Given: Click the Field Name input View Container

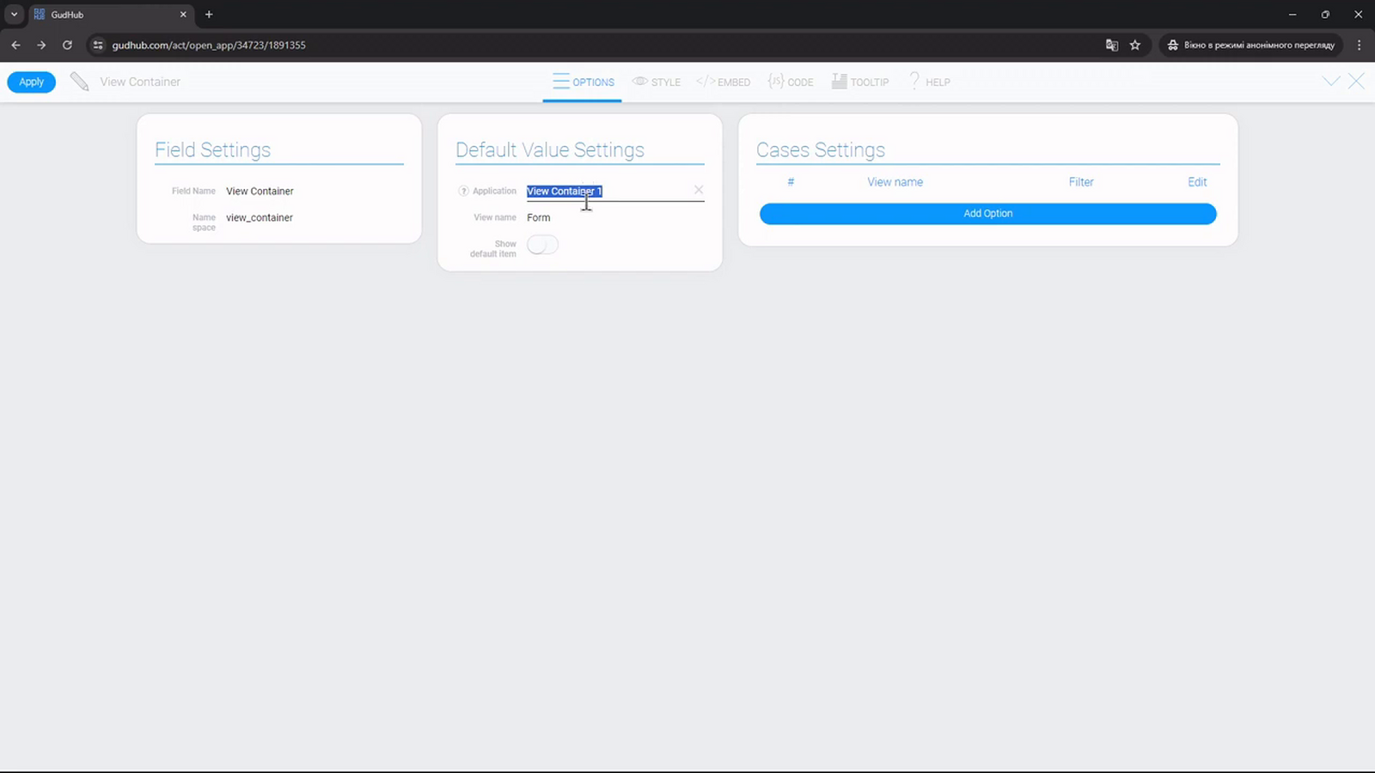Looking at the screenshot, I should (314, 191).
